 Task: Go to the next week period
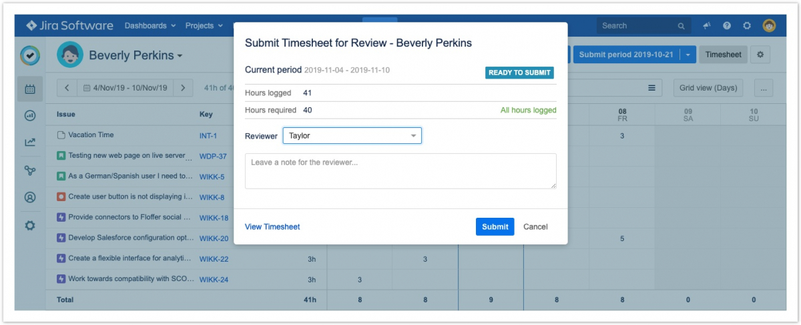tap(184, 88)
